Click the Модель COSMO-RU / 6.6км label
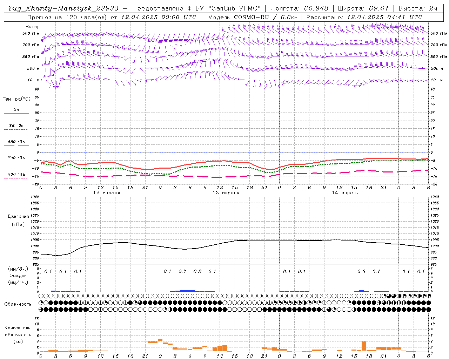 click(253, 17)
